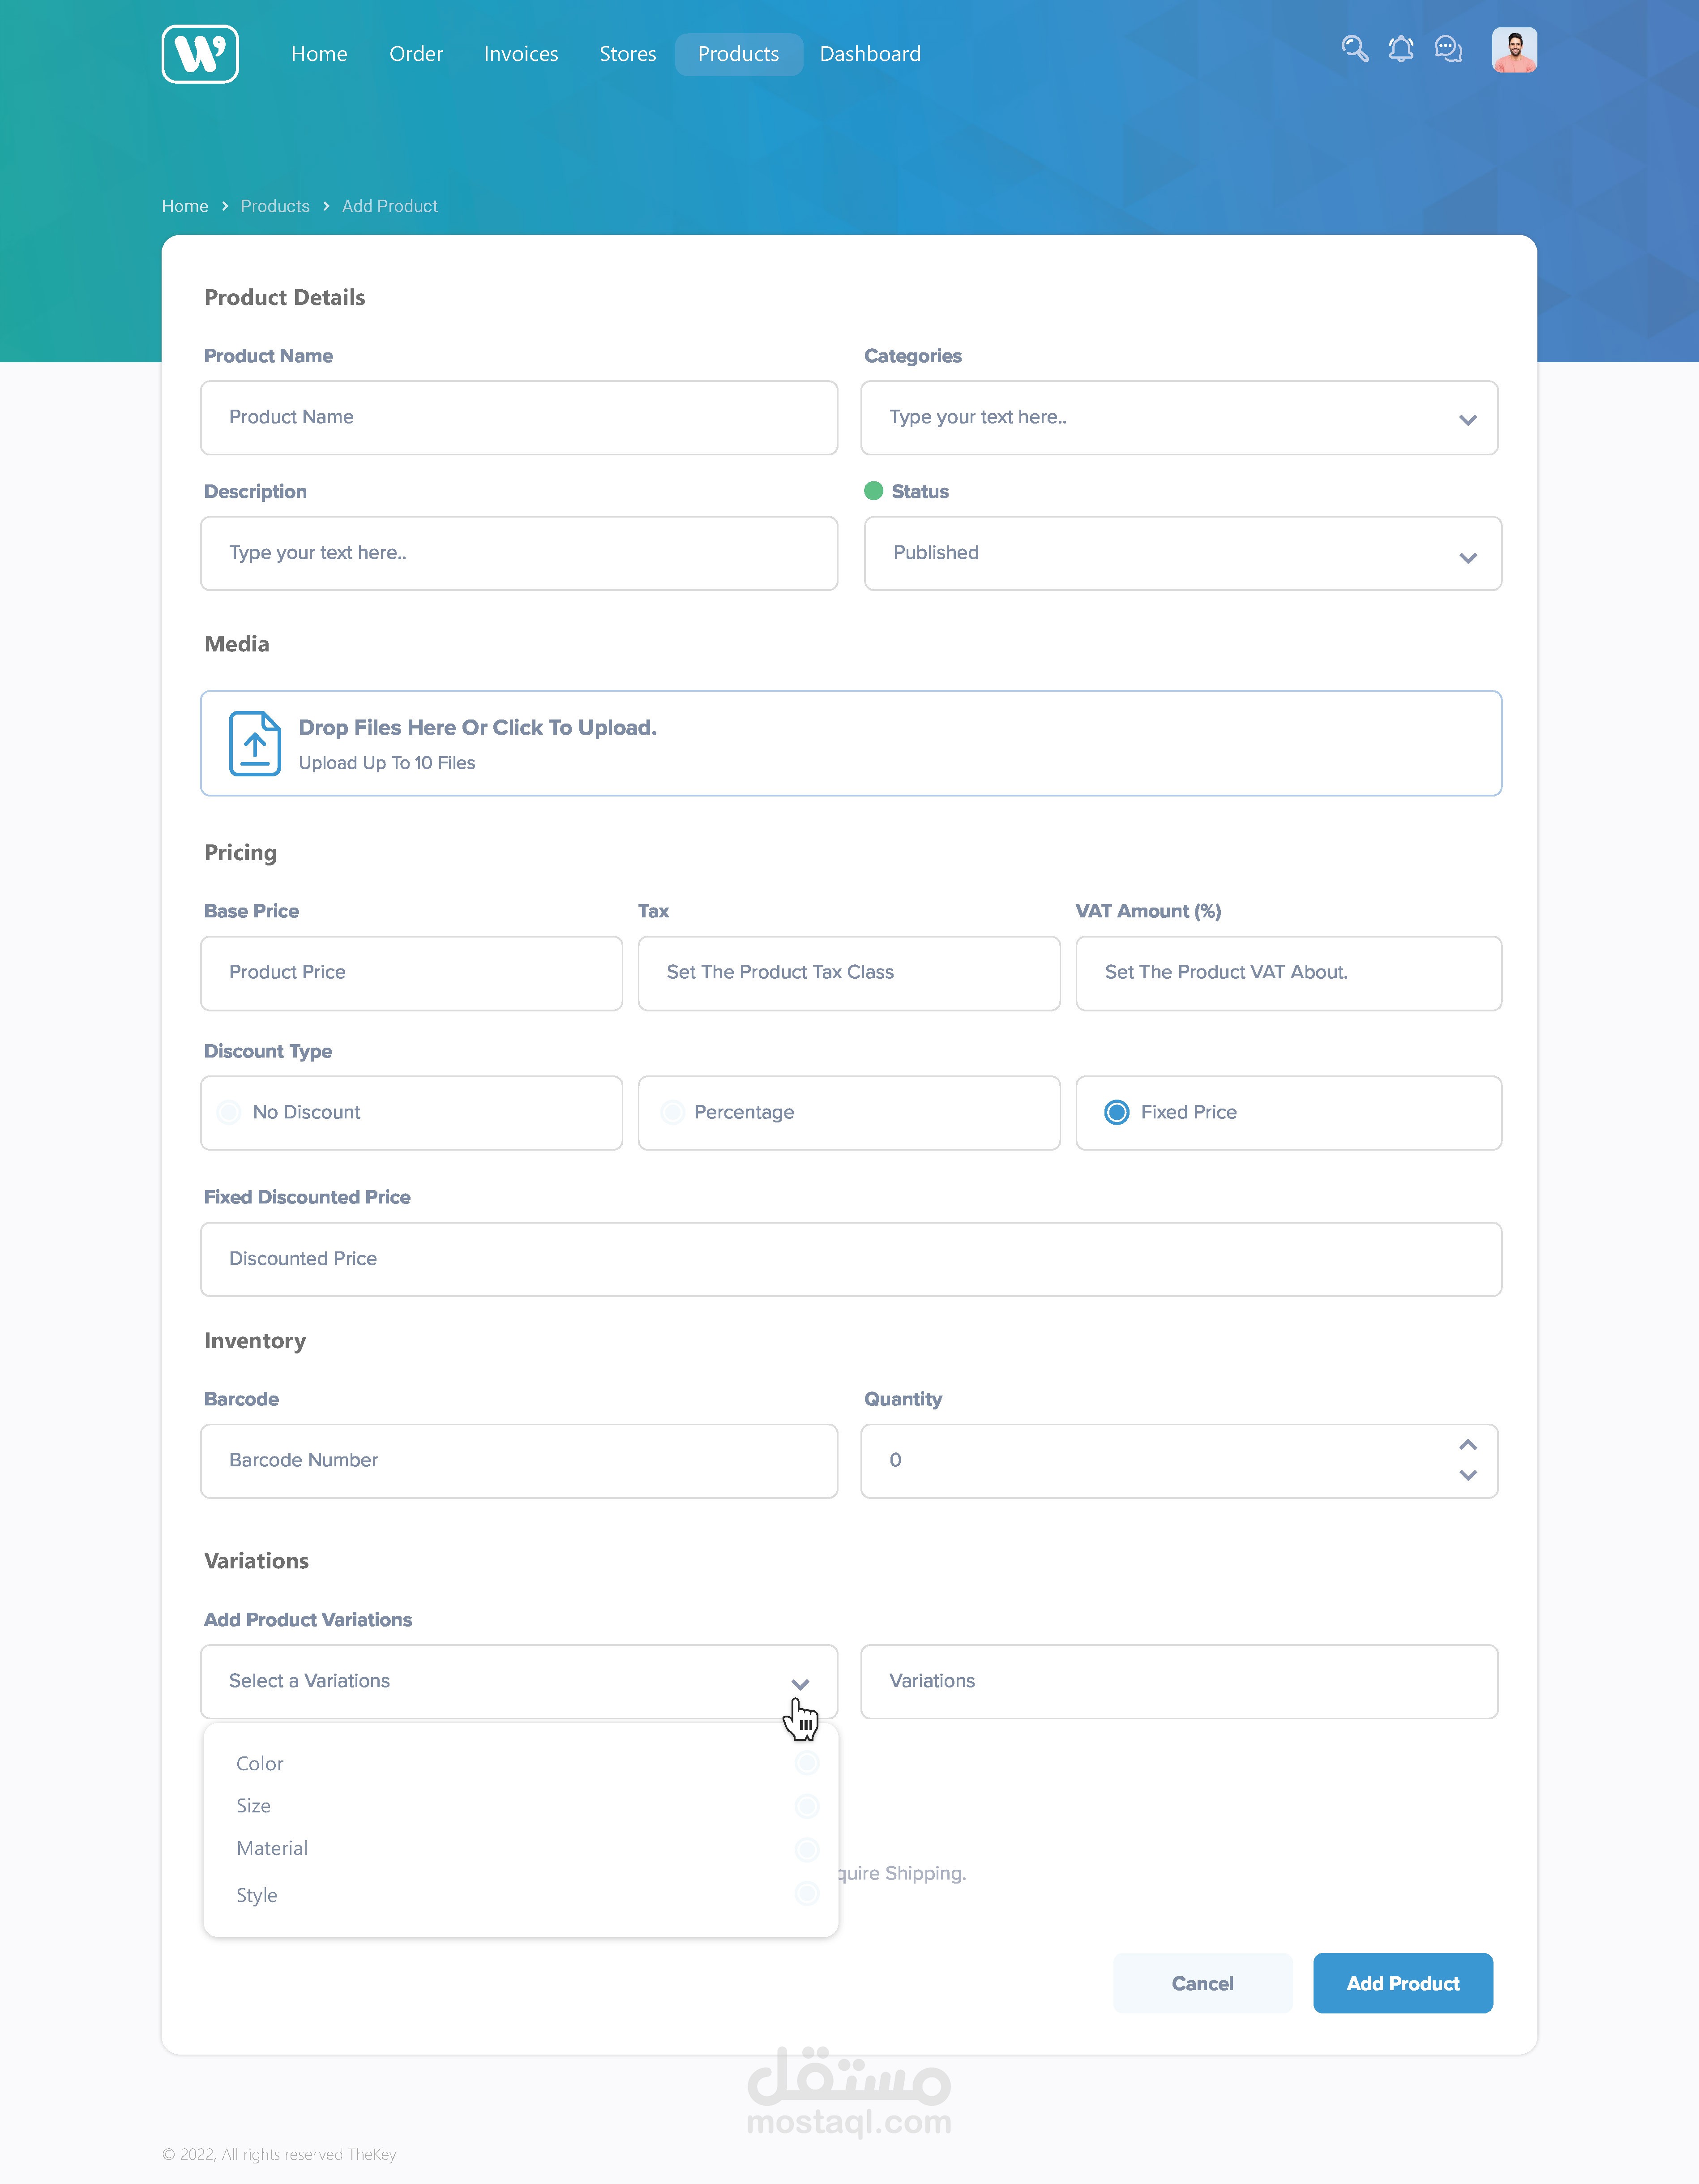Image resolution: width=1699 pixels, height=2184 pixels.
Task: Click the Barcode Number input field
Action: click(x=519, y=1460)
